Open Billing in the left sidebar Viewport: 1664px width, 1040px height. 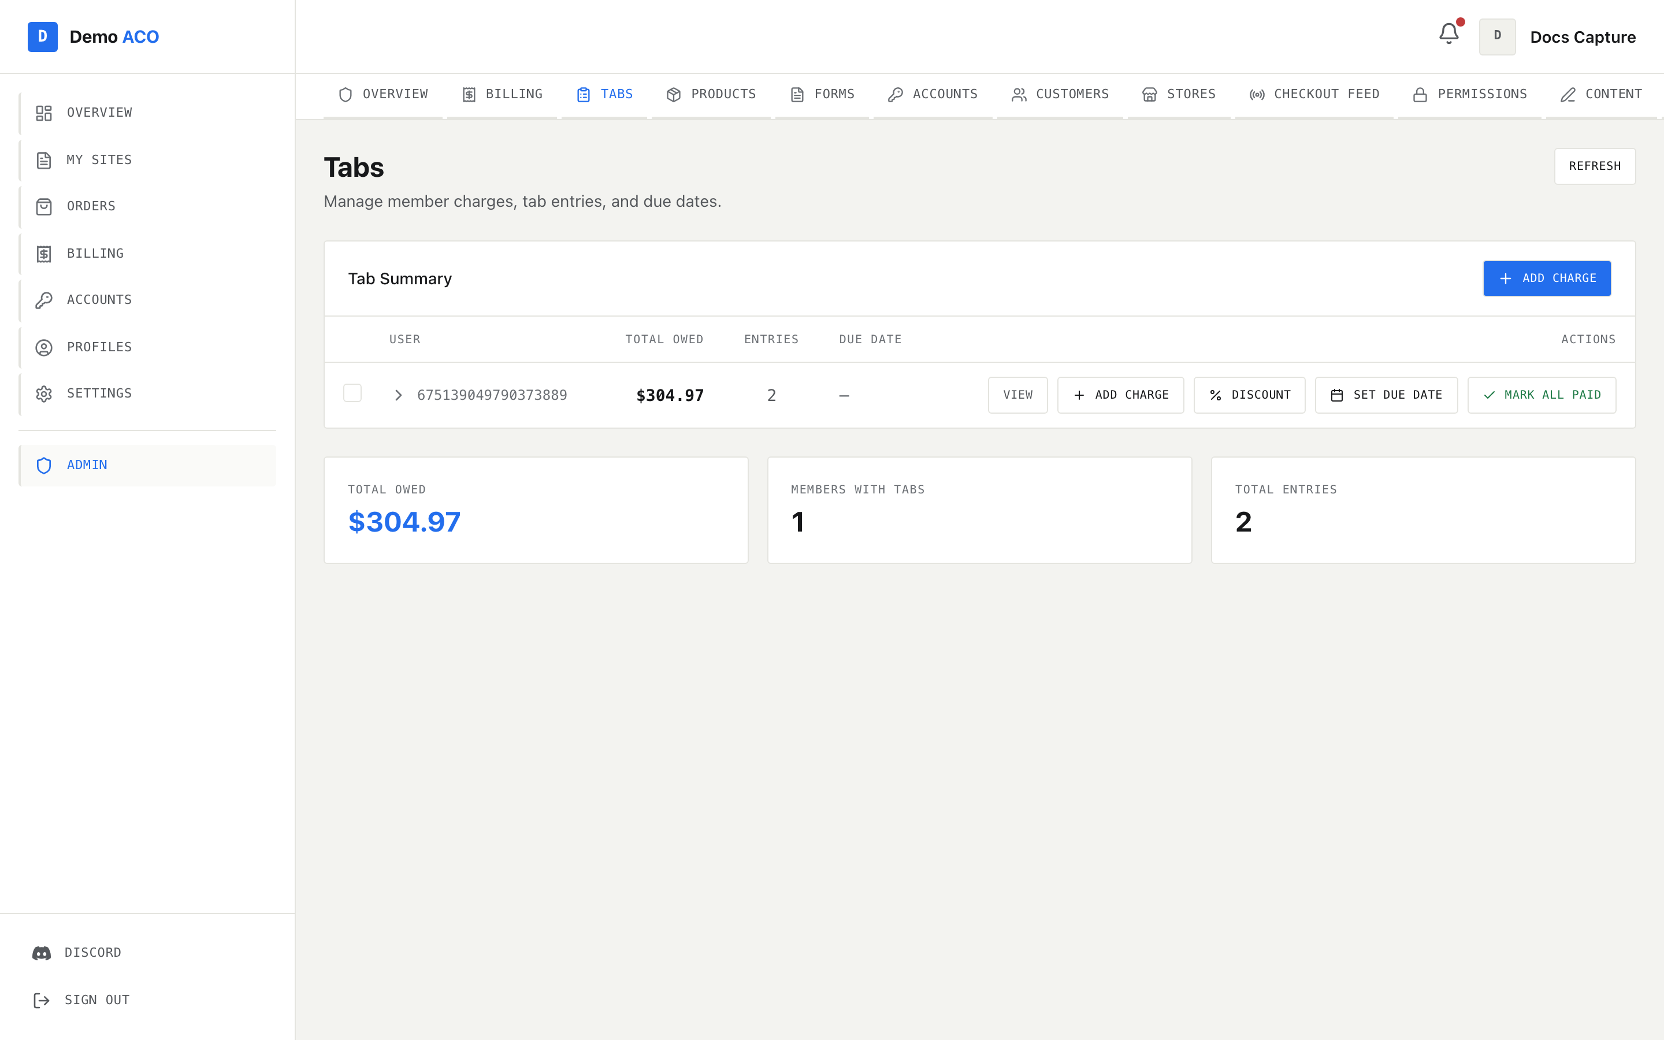[147, 254]
